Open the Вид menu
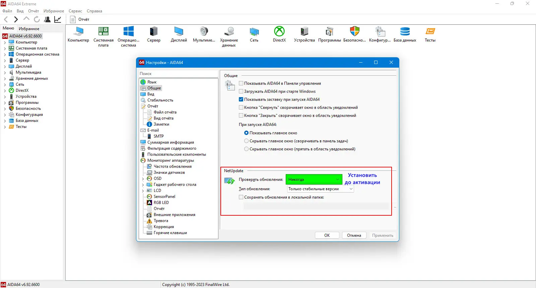The height and width of the screenshot is (288, 536). pos(20,11)
